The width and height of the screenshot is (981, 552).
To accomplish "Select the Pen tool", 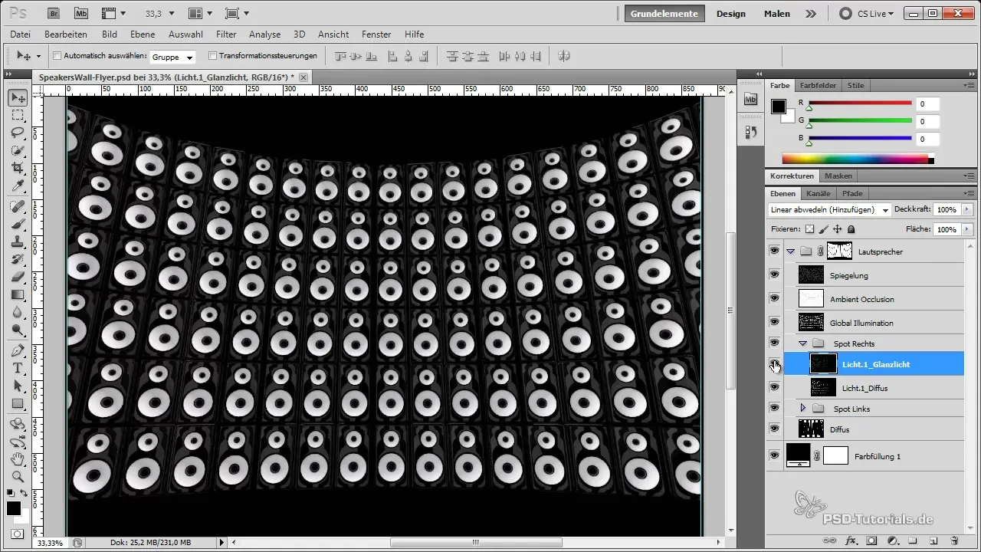I will coord(17,351).
